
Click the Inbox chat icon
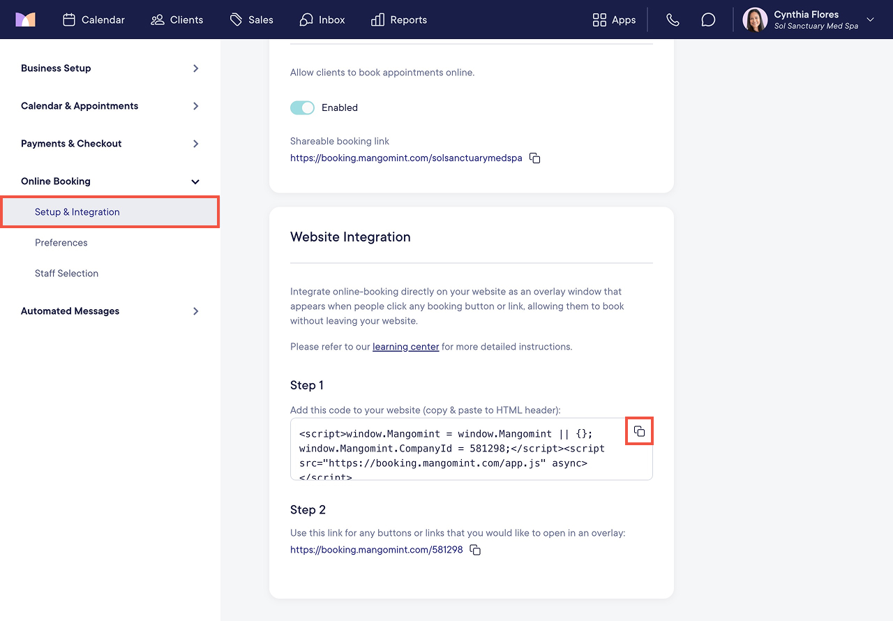pyautogui.click(x=306, y=20)
